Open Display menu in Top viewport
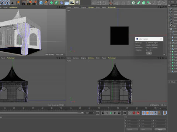Image resolution: width=177 pixels, height=132 pixels. pos(84,7)
